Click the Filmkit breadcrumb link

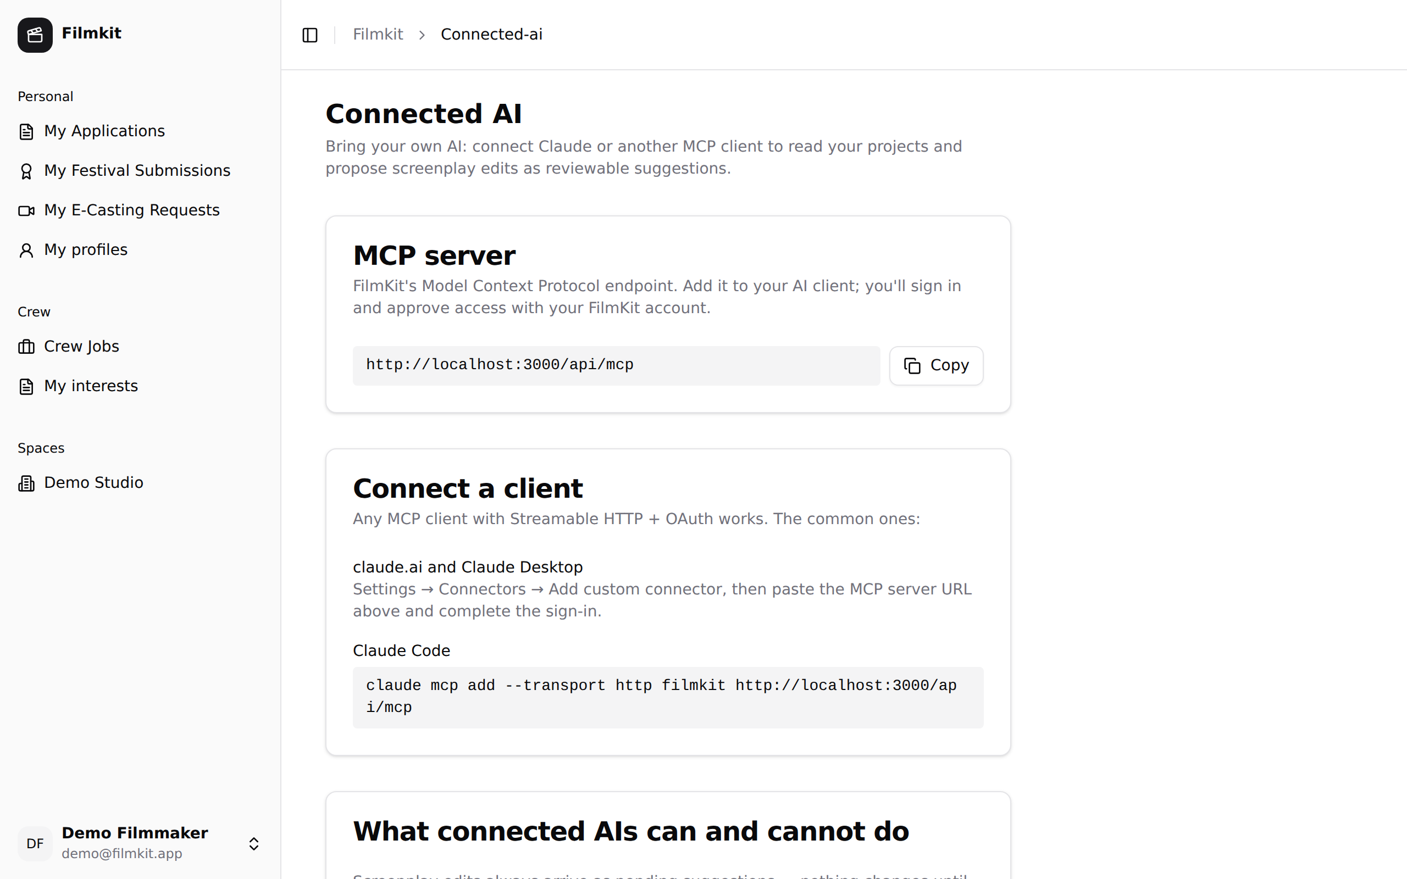click(x=378, y=34)
